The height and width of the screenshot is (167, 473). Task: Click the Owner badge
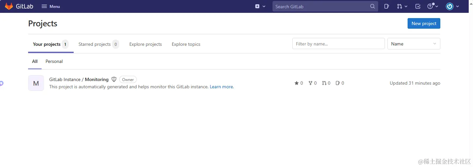pos(128,79)
